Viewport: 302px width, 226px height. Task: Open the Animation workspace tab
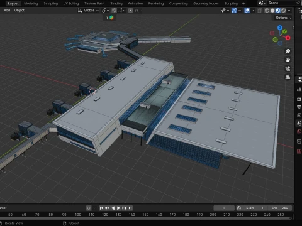[x=135, y=3]
